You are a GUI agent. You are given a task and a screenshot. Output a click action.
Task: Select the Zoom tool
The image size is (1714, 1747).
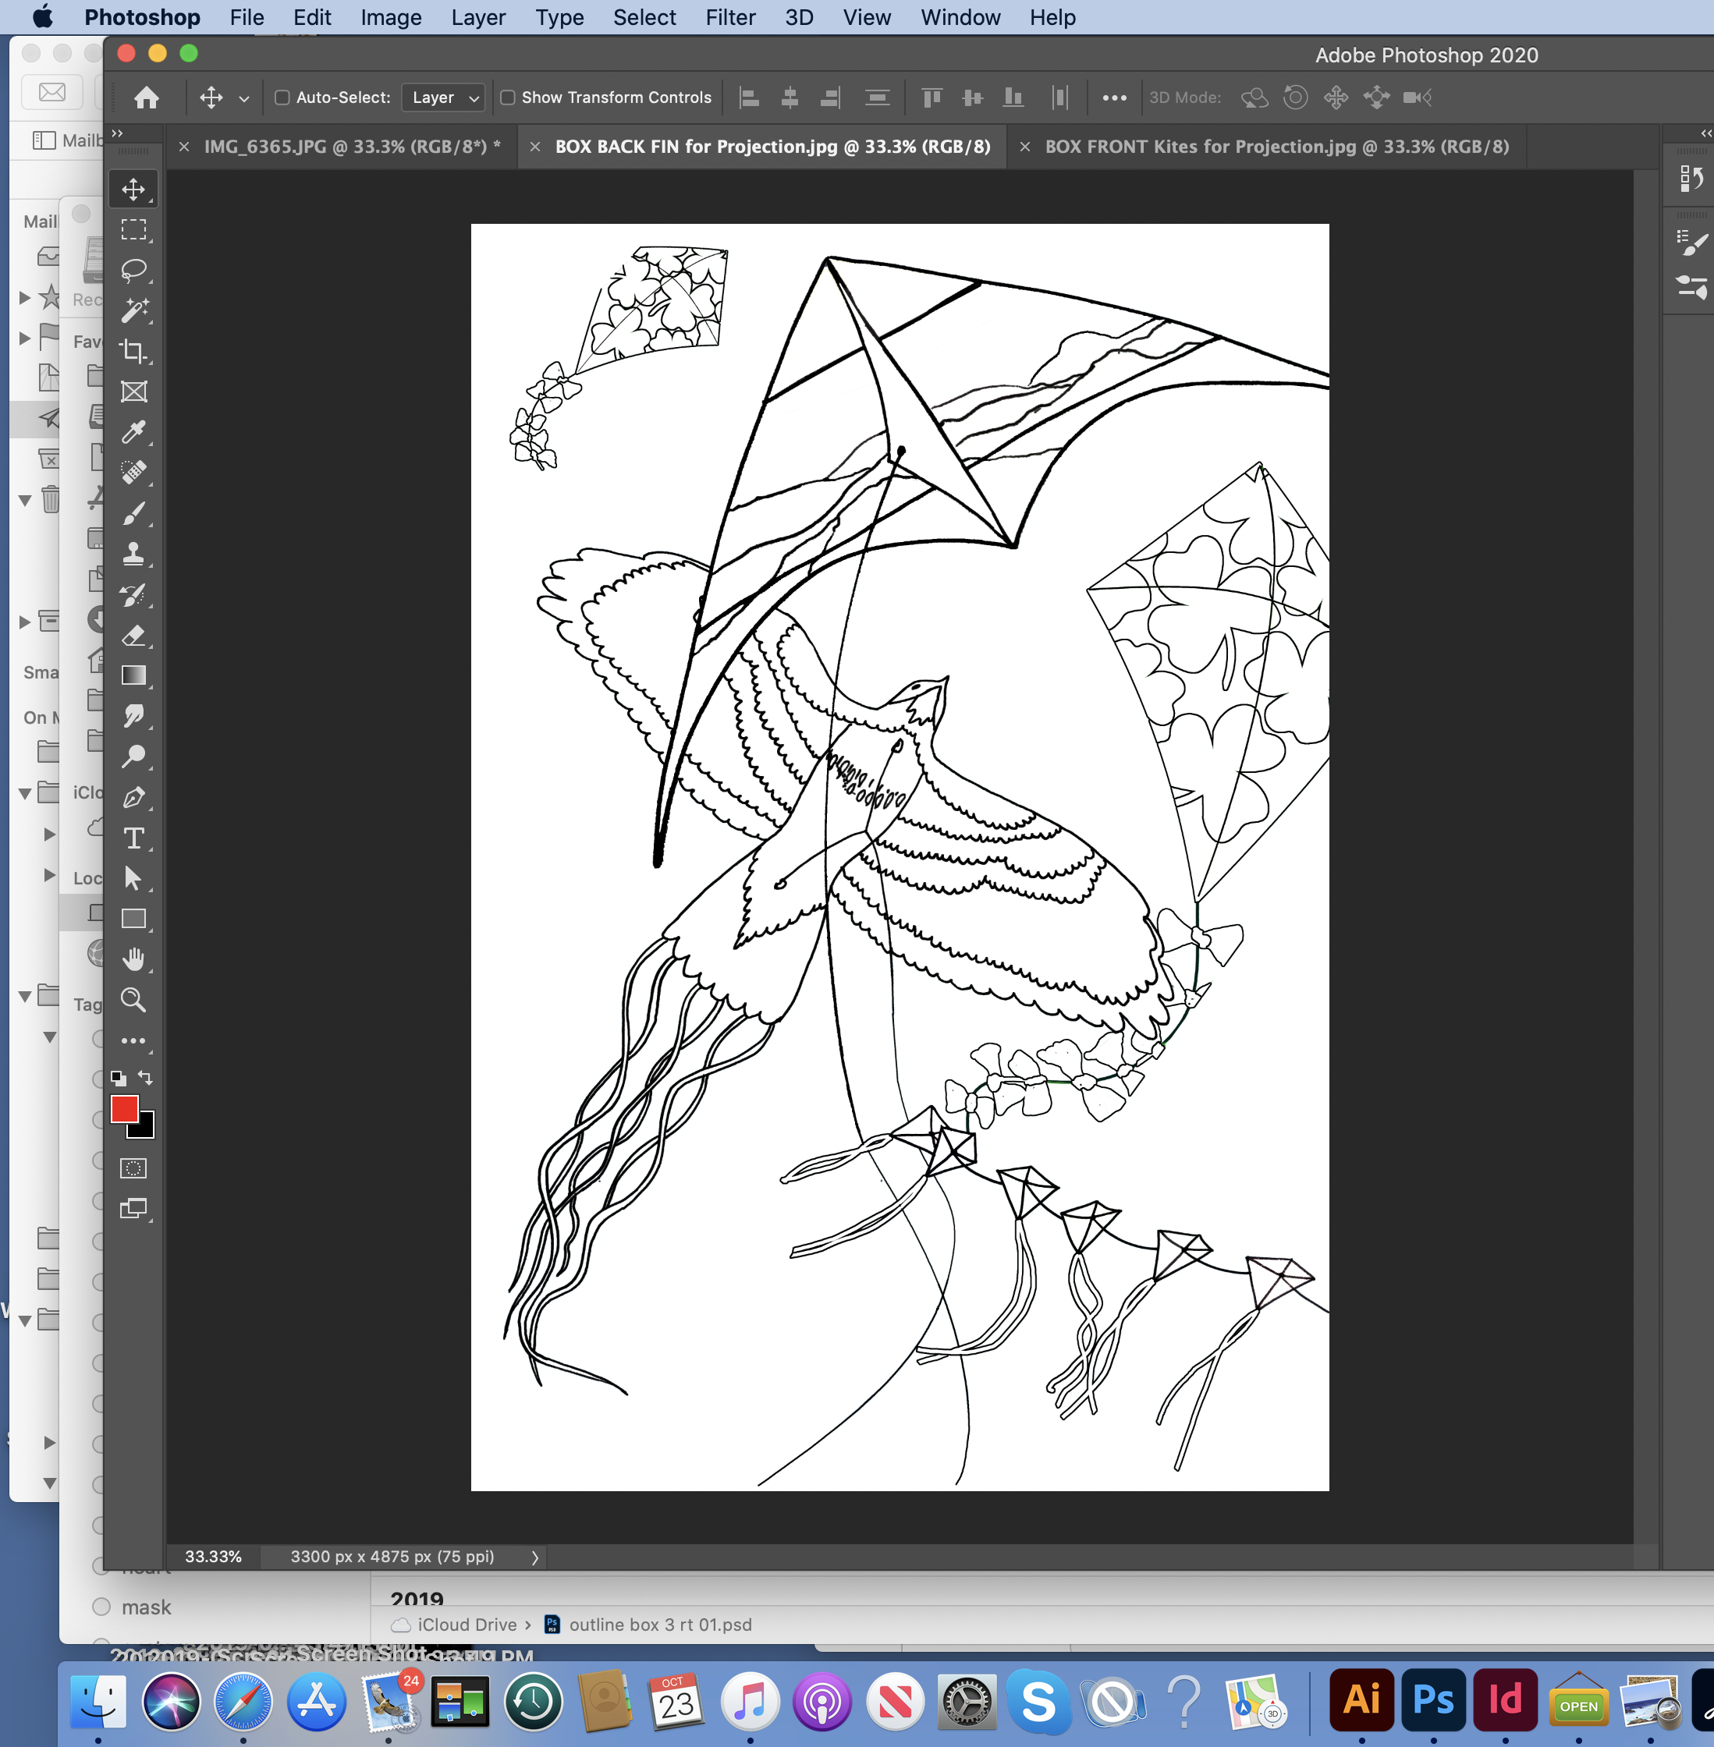click(133, 1000)
